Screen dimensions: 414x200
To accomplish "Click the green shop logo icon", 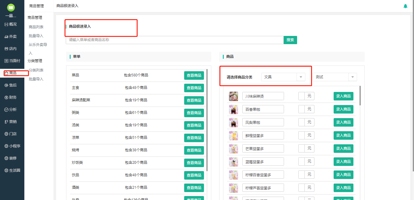I will [11, 8].
